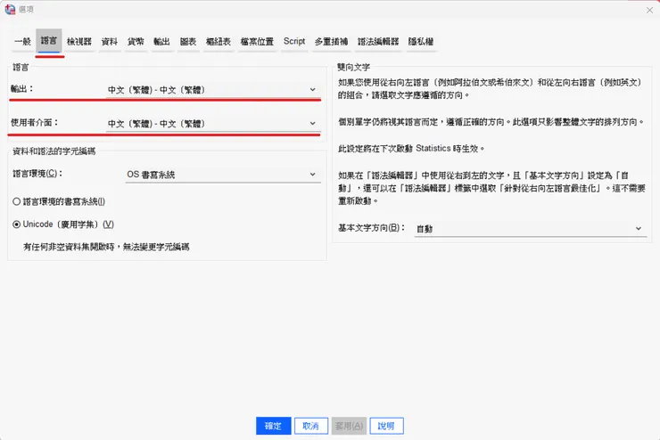Go to the 檔案位置 tab

(x=257, y=41)
